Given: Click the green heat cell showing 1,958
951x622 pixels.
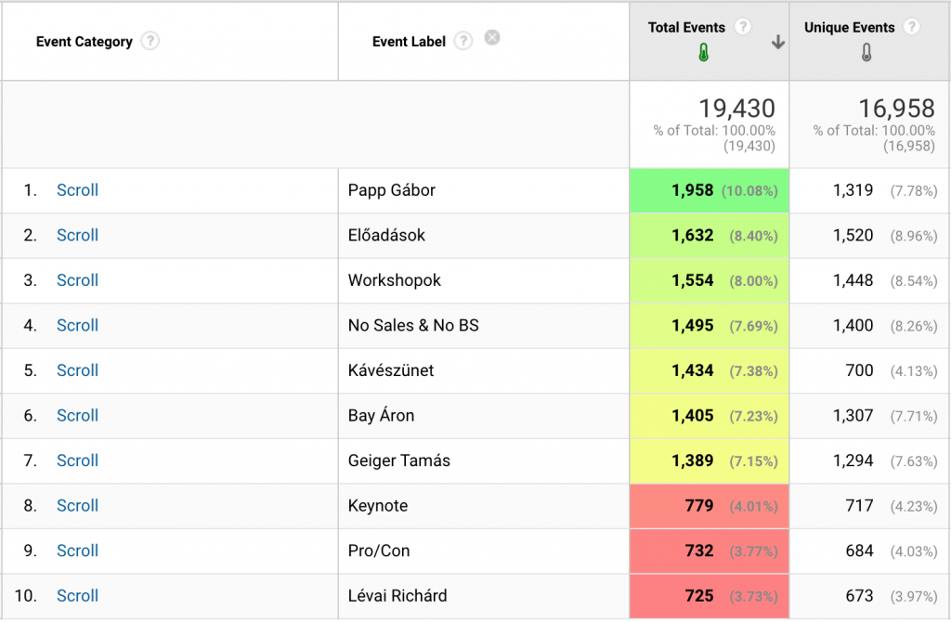Looking at the screenshot, I should (709, 190).
